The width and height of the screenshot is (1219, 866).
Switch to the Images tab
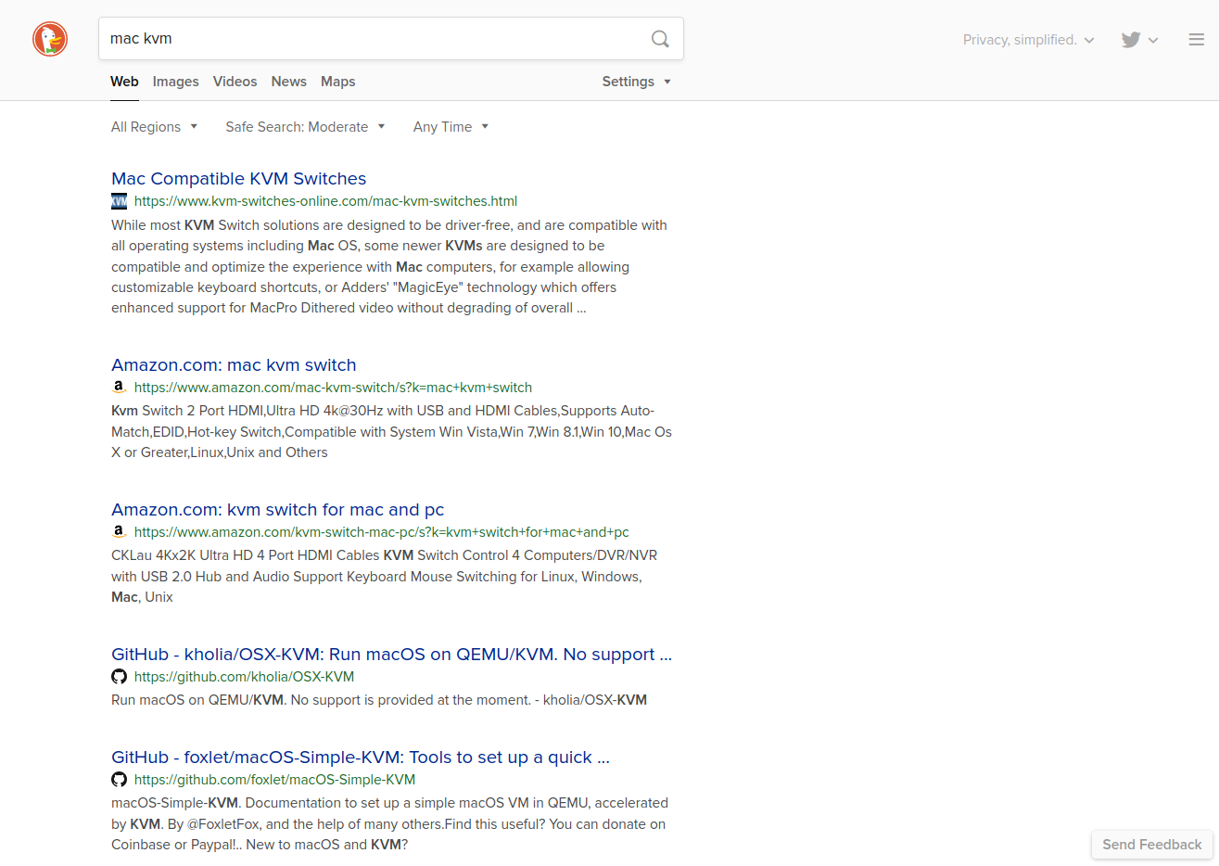click(x=176, y=82)
